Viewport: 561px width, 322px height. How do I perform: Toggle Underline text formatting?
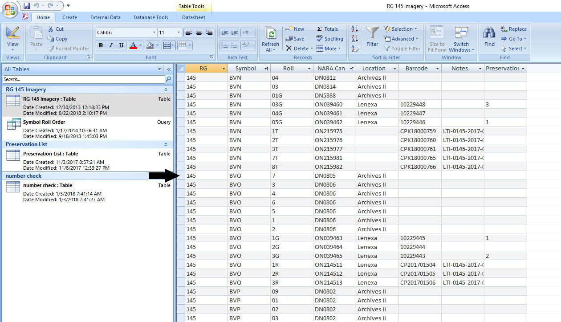121,45
